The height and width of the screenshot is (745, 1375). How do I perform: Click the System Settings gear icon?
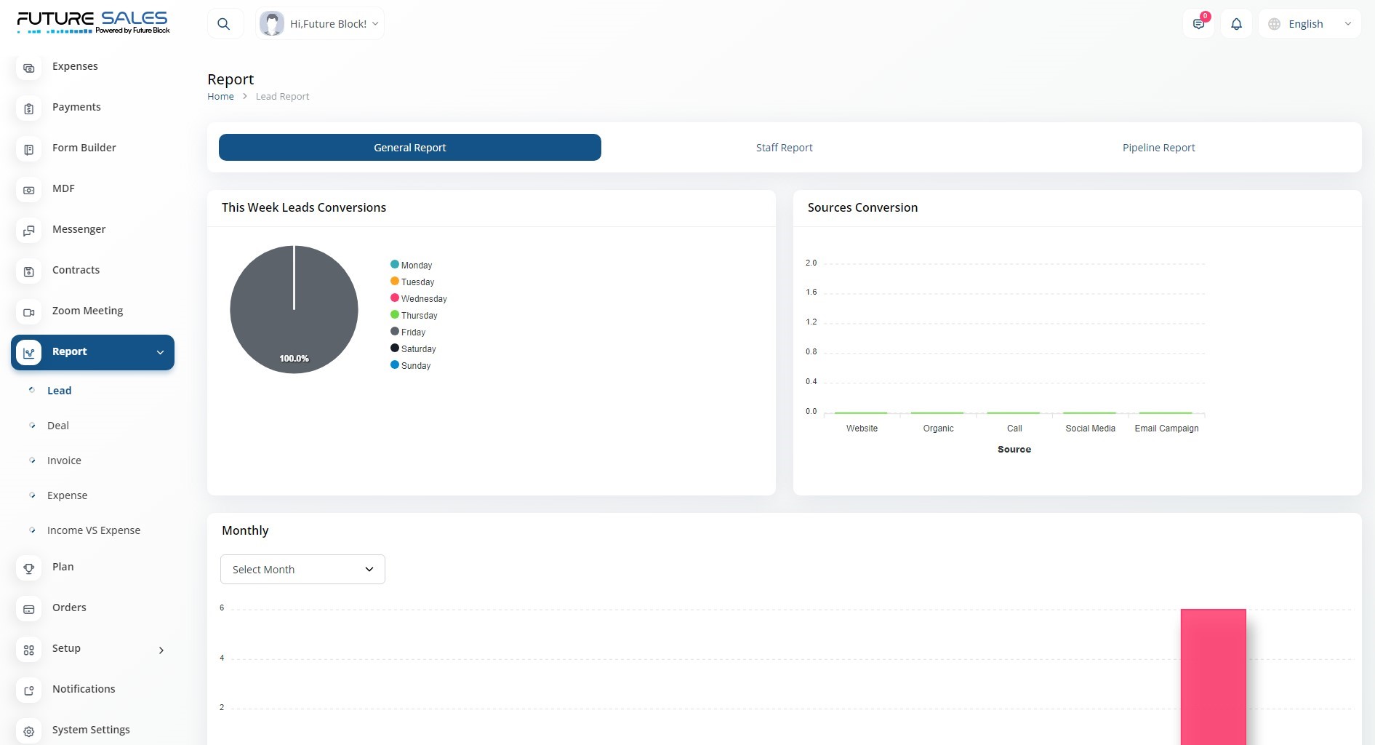click(x=29, y=731)
